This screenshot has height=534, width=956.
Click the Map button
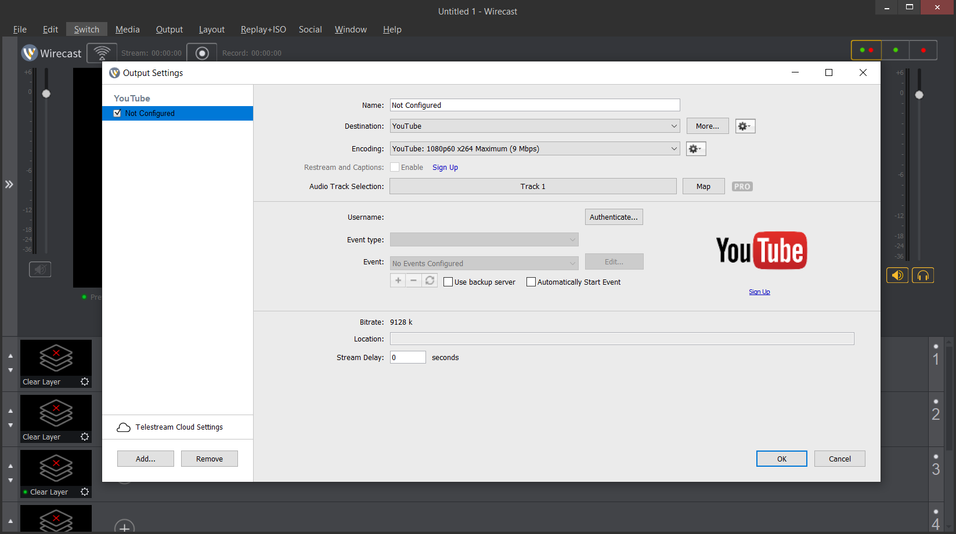coord(704,186)
